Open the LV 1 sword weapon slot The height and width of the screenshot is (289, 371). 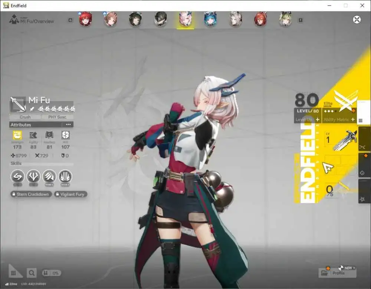341,140
